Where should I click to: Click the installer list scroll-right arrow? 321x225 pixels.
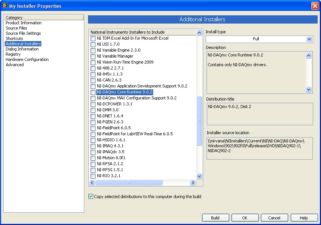pos(193,182)
